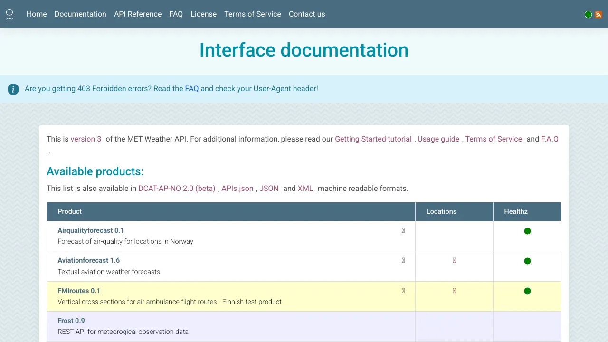Viewport: 608px width, 342px height.
Task: Open Documentation menu item
Action: tap(80, 14)
